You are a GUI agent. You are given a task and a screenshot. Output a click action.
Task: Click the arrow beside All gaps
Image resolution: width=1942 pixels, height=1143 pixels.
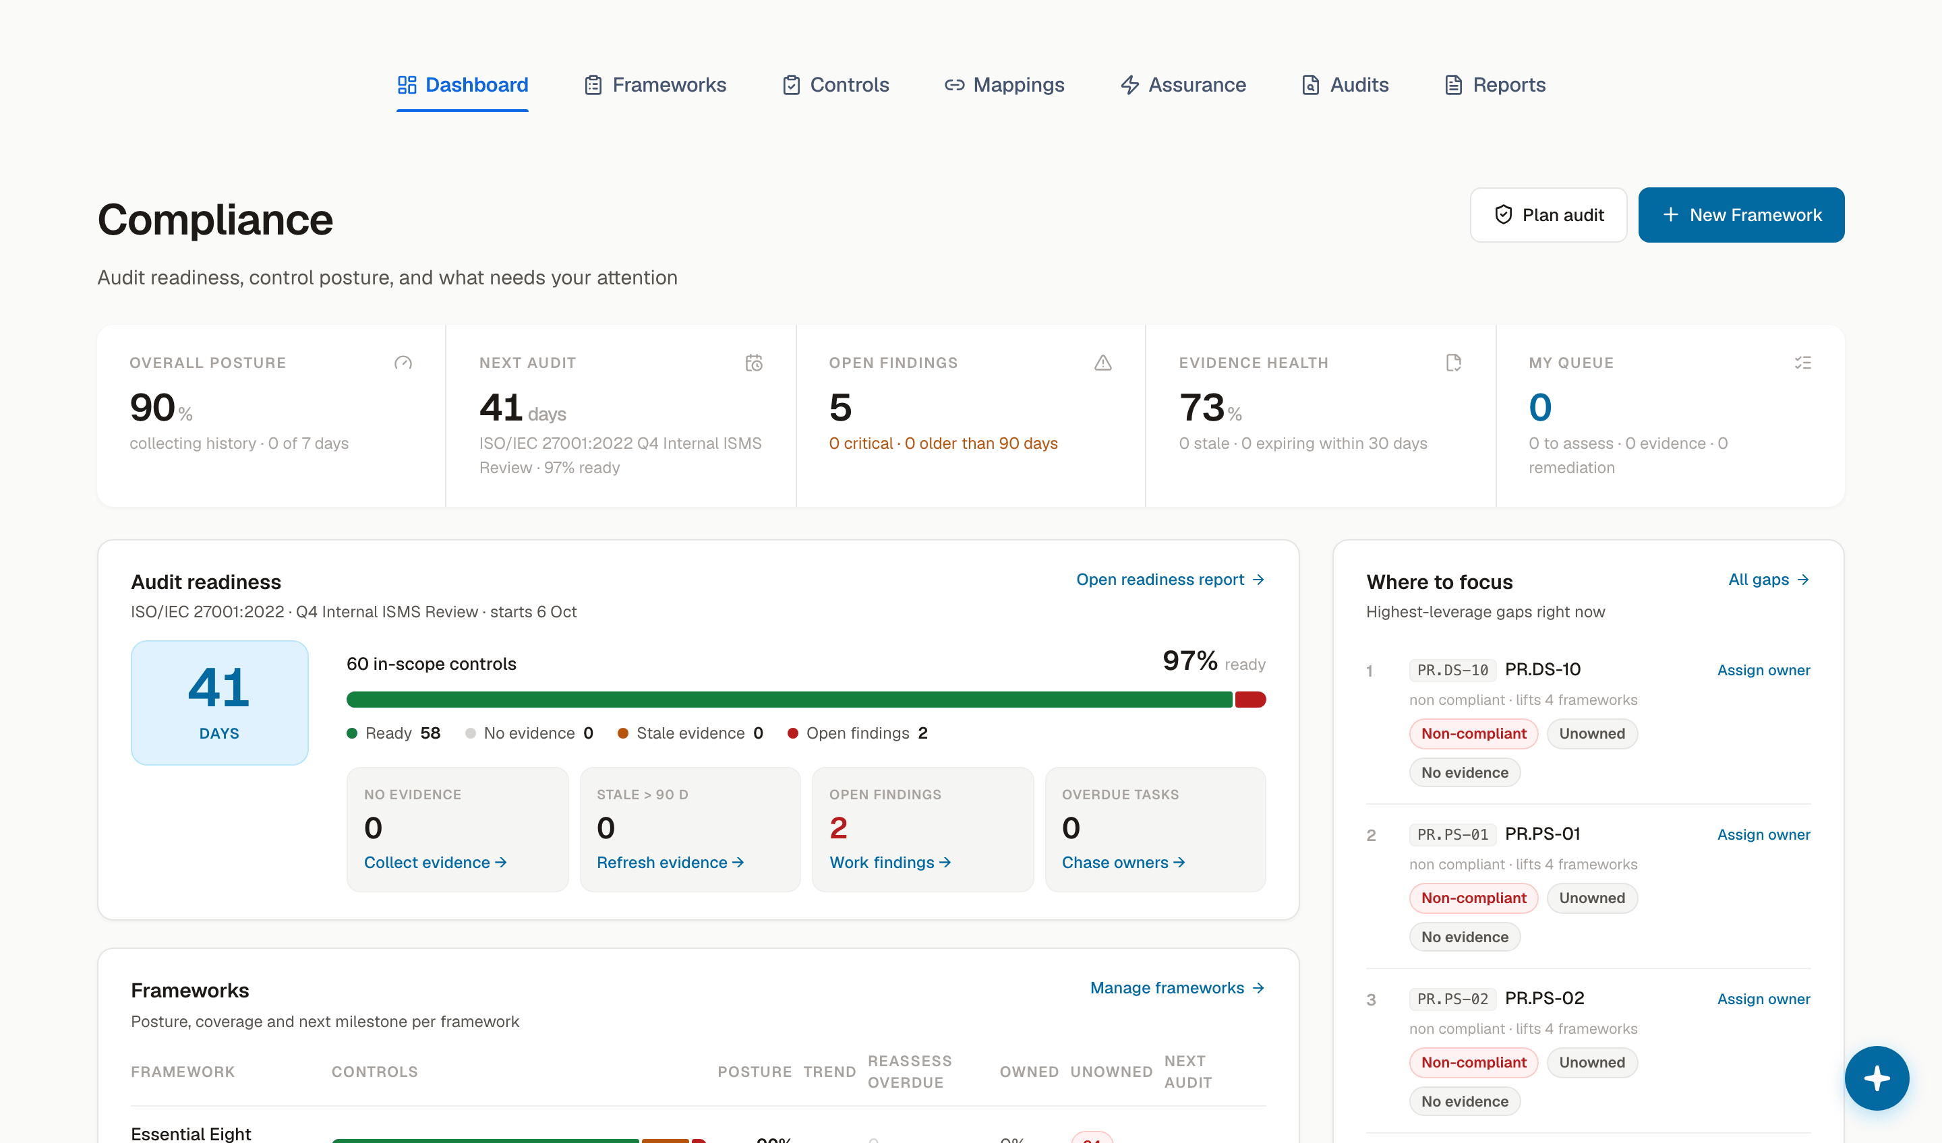(1803, 579)
